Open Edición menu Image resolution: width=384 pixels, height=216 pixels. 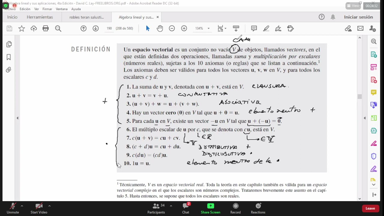(x=25, y=9)
